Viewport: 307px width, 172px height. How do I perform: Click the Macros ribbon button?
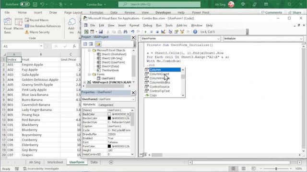(x=19, y=24)
